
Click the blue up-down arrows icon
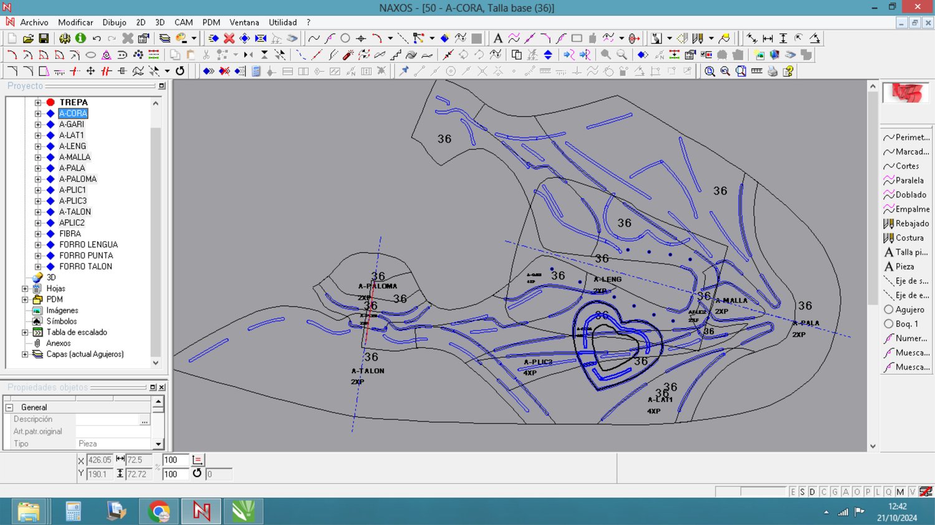[548, 55]
